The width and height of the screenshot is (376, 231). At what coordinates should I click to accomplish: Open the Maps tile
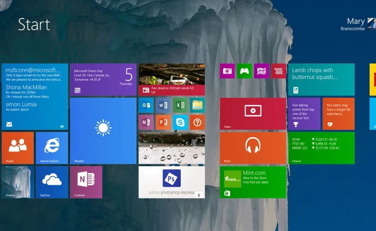point(262,71)
